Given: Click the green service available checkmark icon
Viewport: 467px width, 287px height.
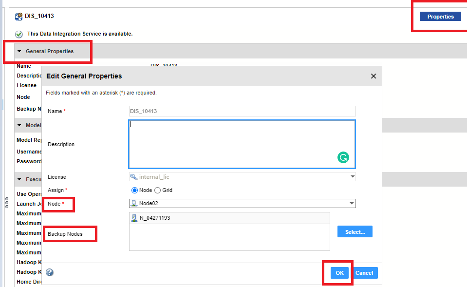Looking at the screenshot, I should pyautogui.click(x=19, y=34).
